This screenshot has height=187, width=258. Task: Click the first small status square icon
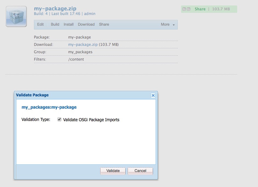pos(184,9)
